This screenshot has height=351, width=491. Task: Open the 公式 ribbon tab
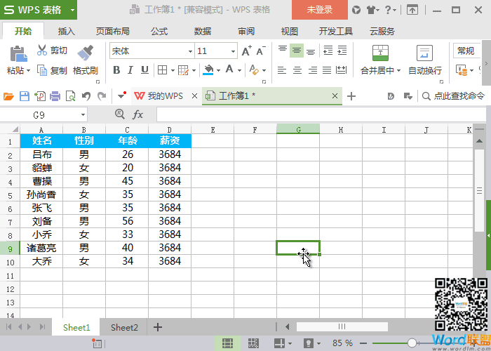point(159,32)
